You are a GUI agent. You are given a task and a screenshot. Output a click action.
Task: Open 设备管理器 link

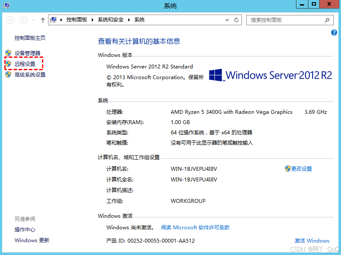point(27,53)
